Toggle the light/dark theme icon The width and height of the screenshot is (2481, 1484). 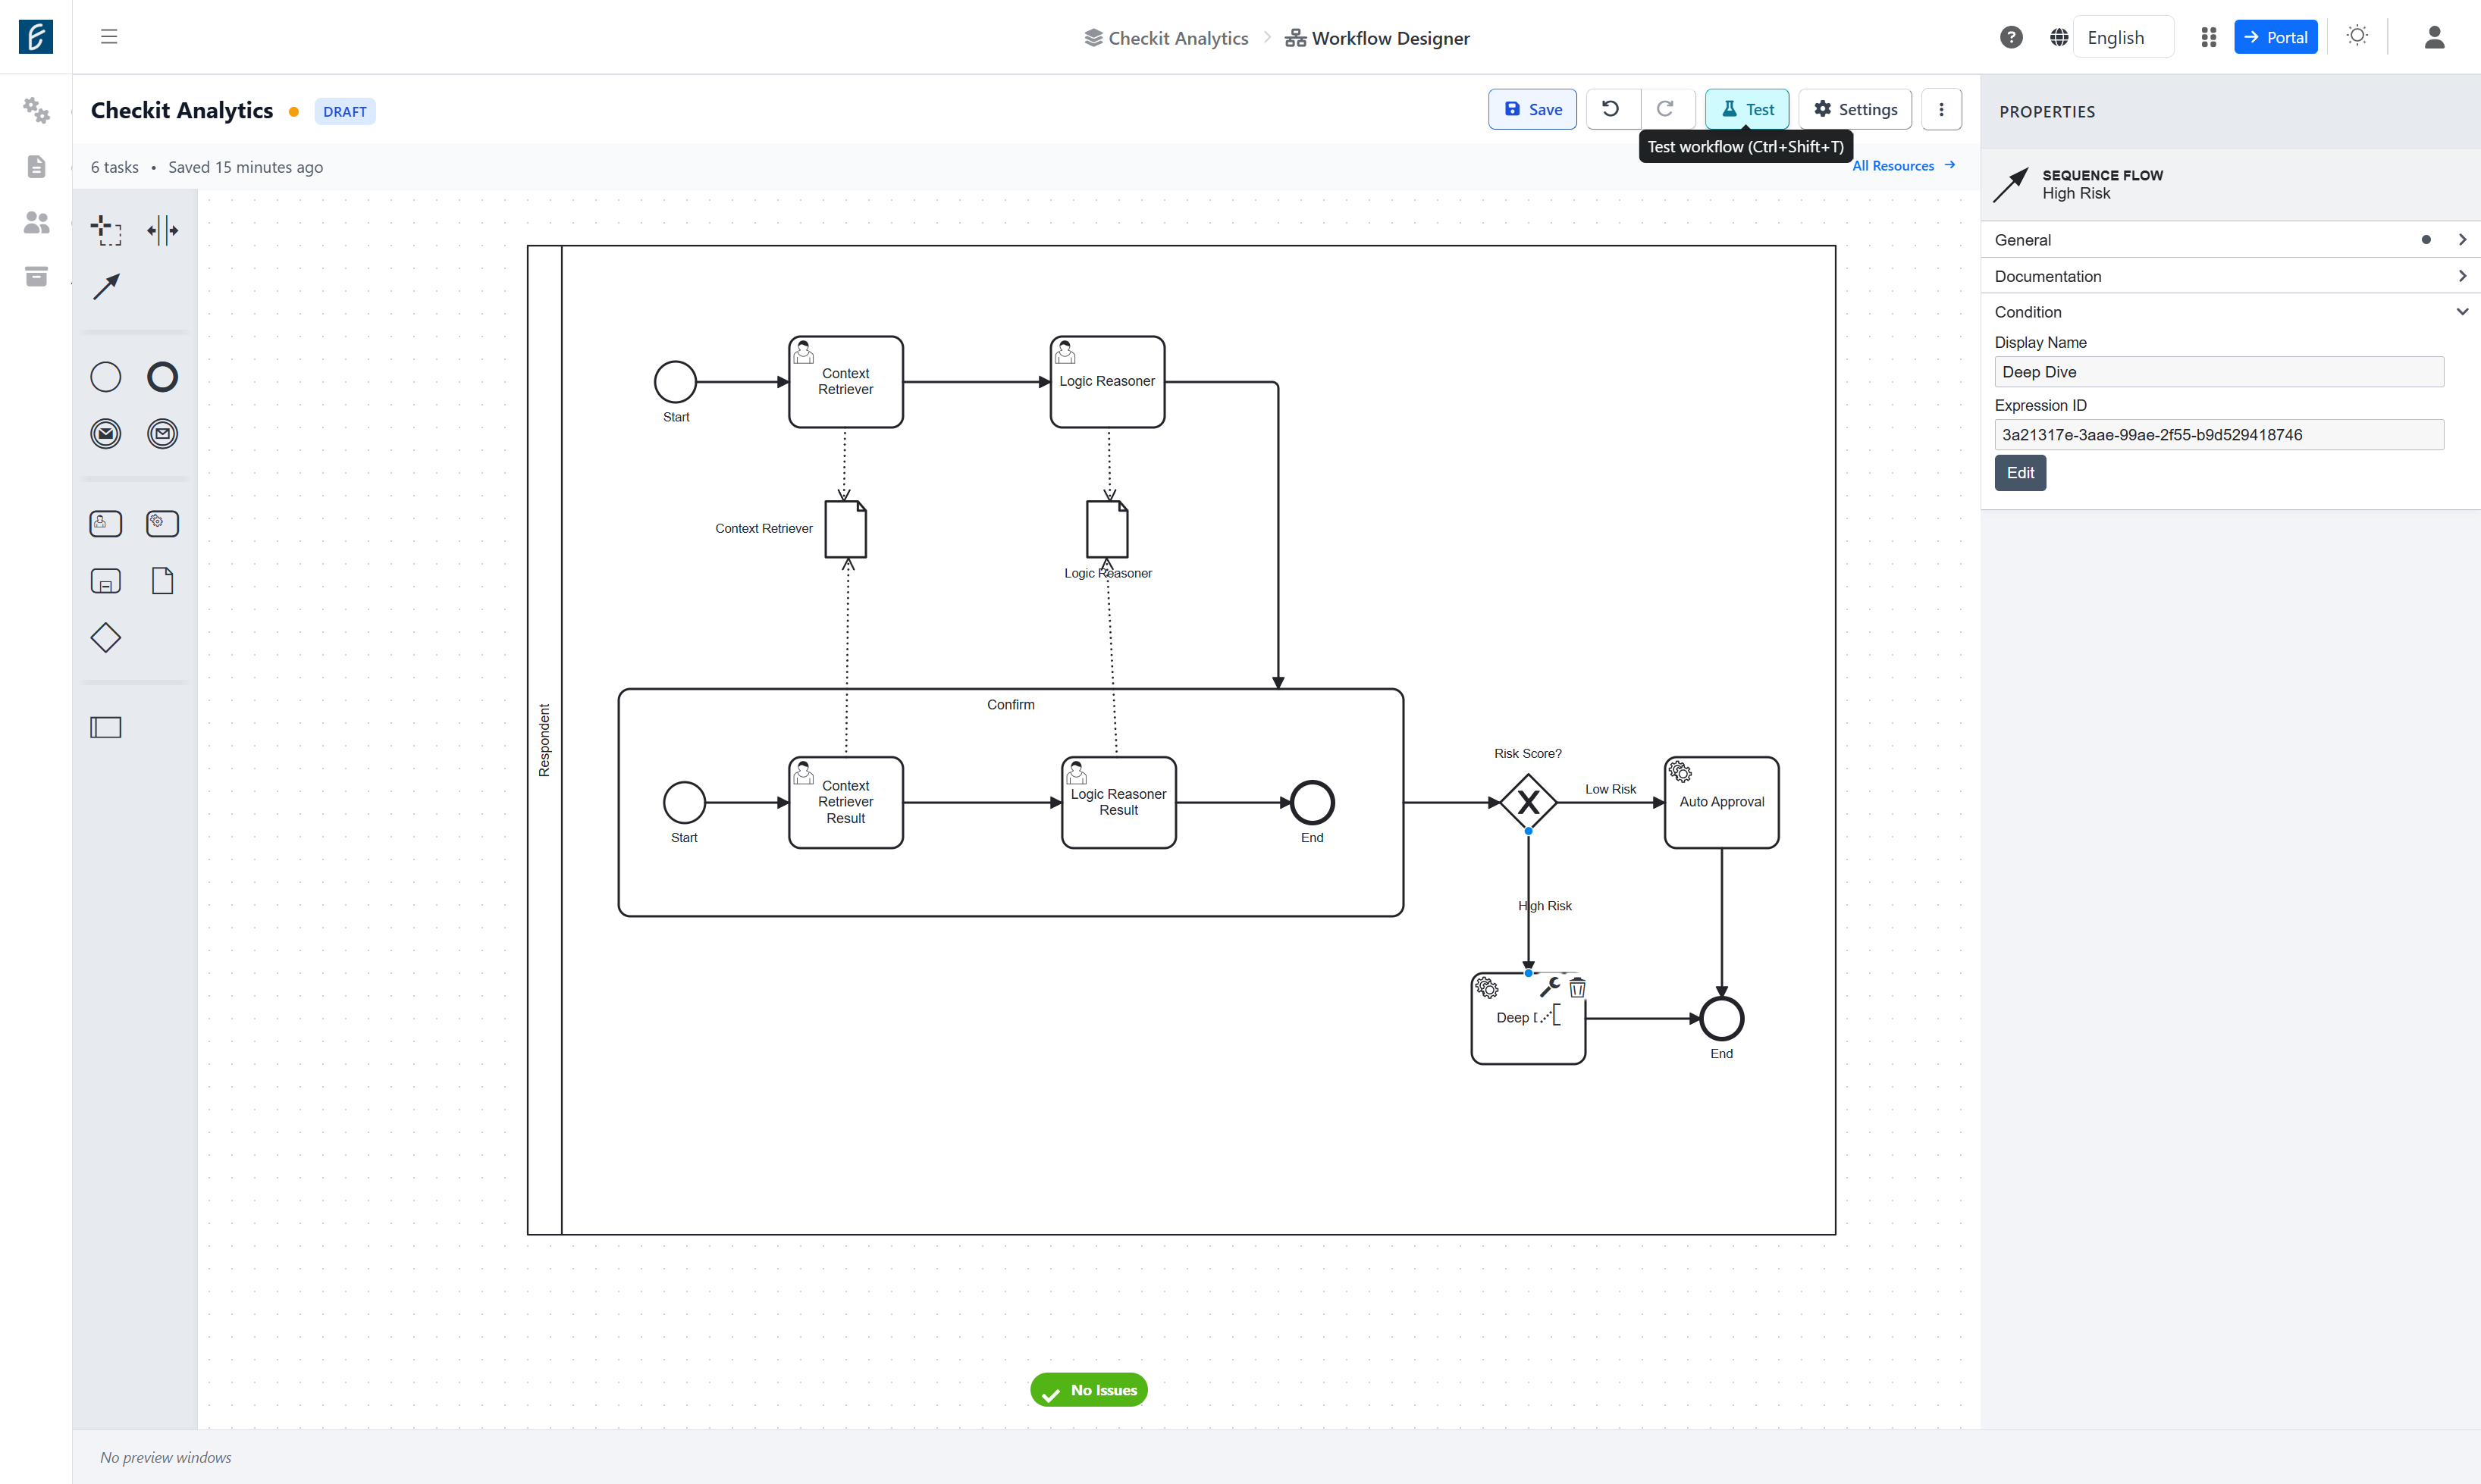[2358, 36]
